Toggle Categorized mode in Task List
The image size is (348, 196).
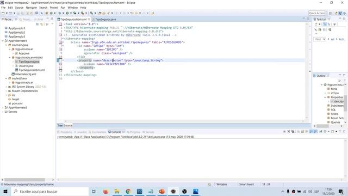click(325, 24)
